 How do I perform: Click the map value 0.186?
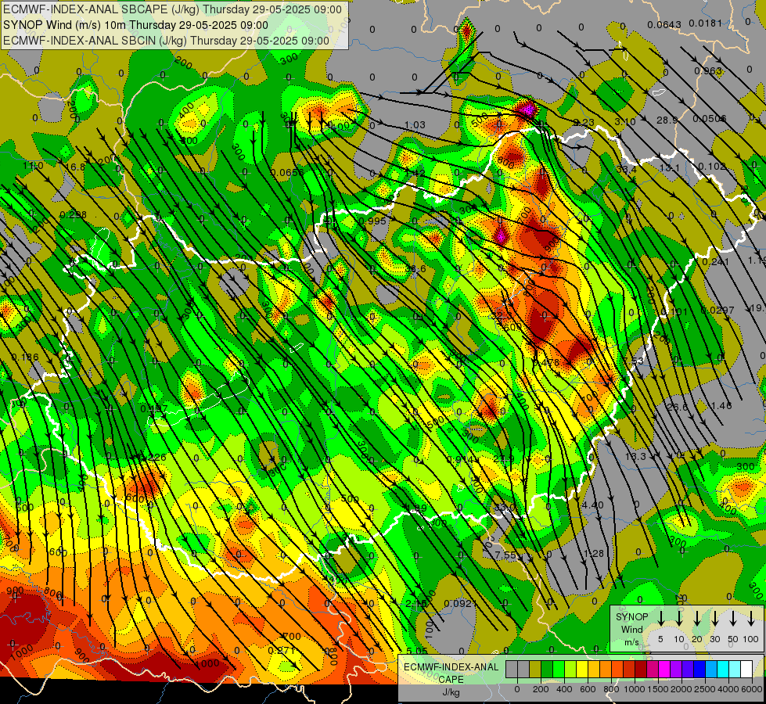click(25, 357)
